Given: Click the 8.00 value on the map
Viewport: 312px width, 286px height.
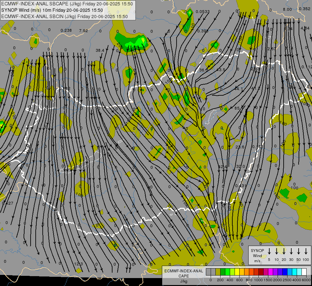Looking at the screenshot, I should [x=287, y=9].
